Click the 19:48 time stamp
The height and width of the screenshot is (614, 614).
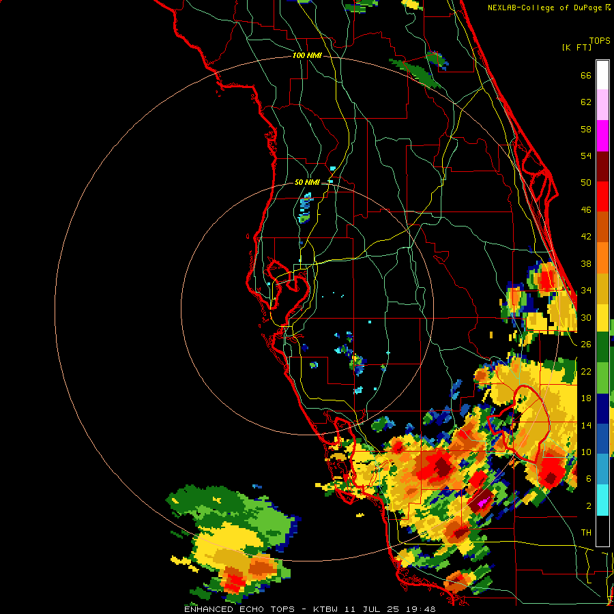point(421,609)
